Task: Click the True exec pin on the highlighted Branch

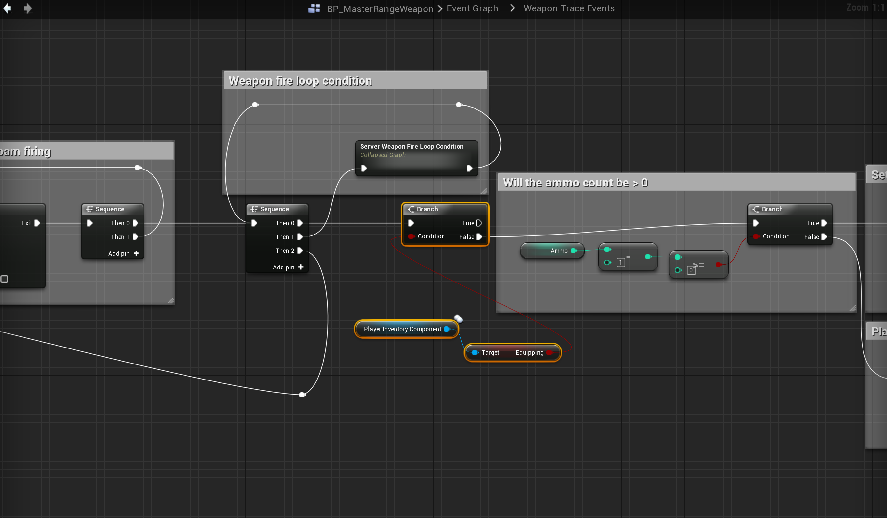Action: click(x=479, y=223)
